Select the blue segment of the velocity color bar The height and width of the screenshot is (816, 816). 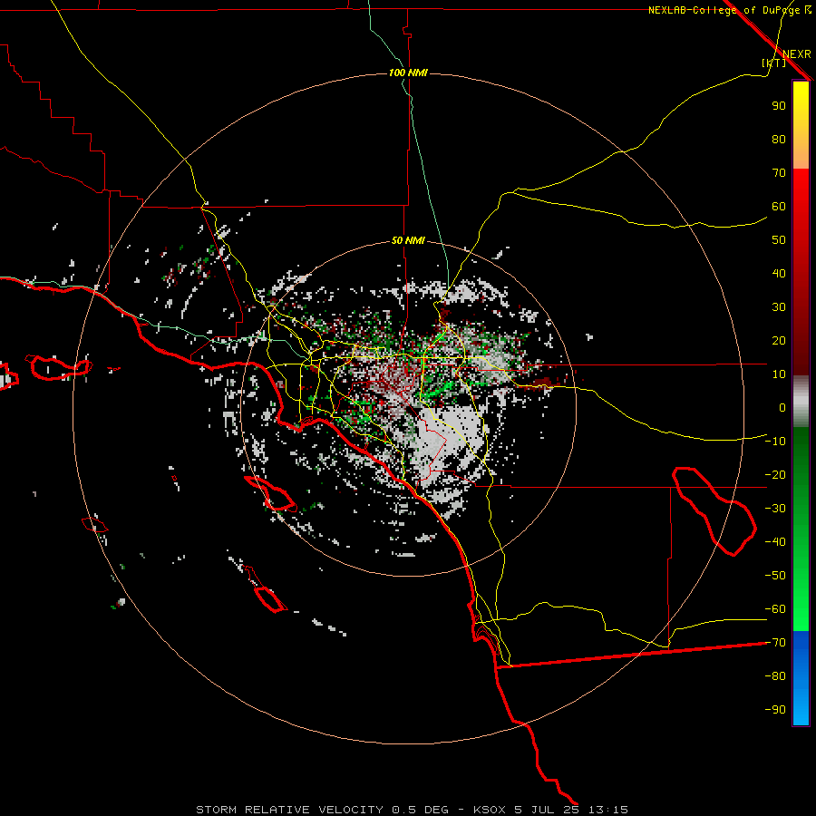tap(801, 677)
